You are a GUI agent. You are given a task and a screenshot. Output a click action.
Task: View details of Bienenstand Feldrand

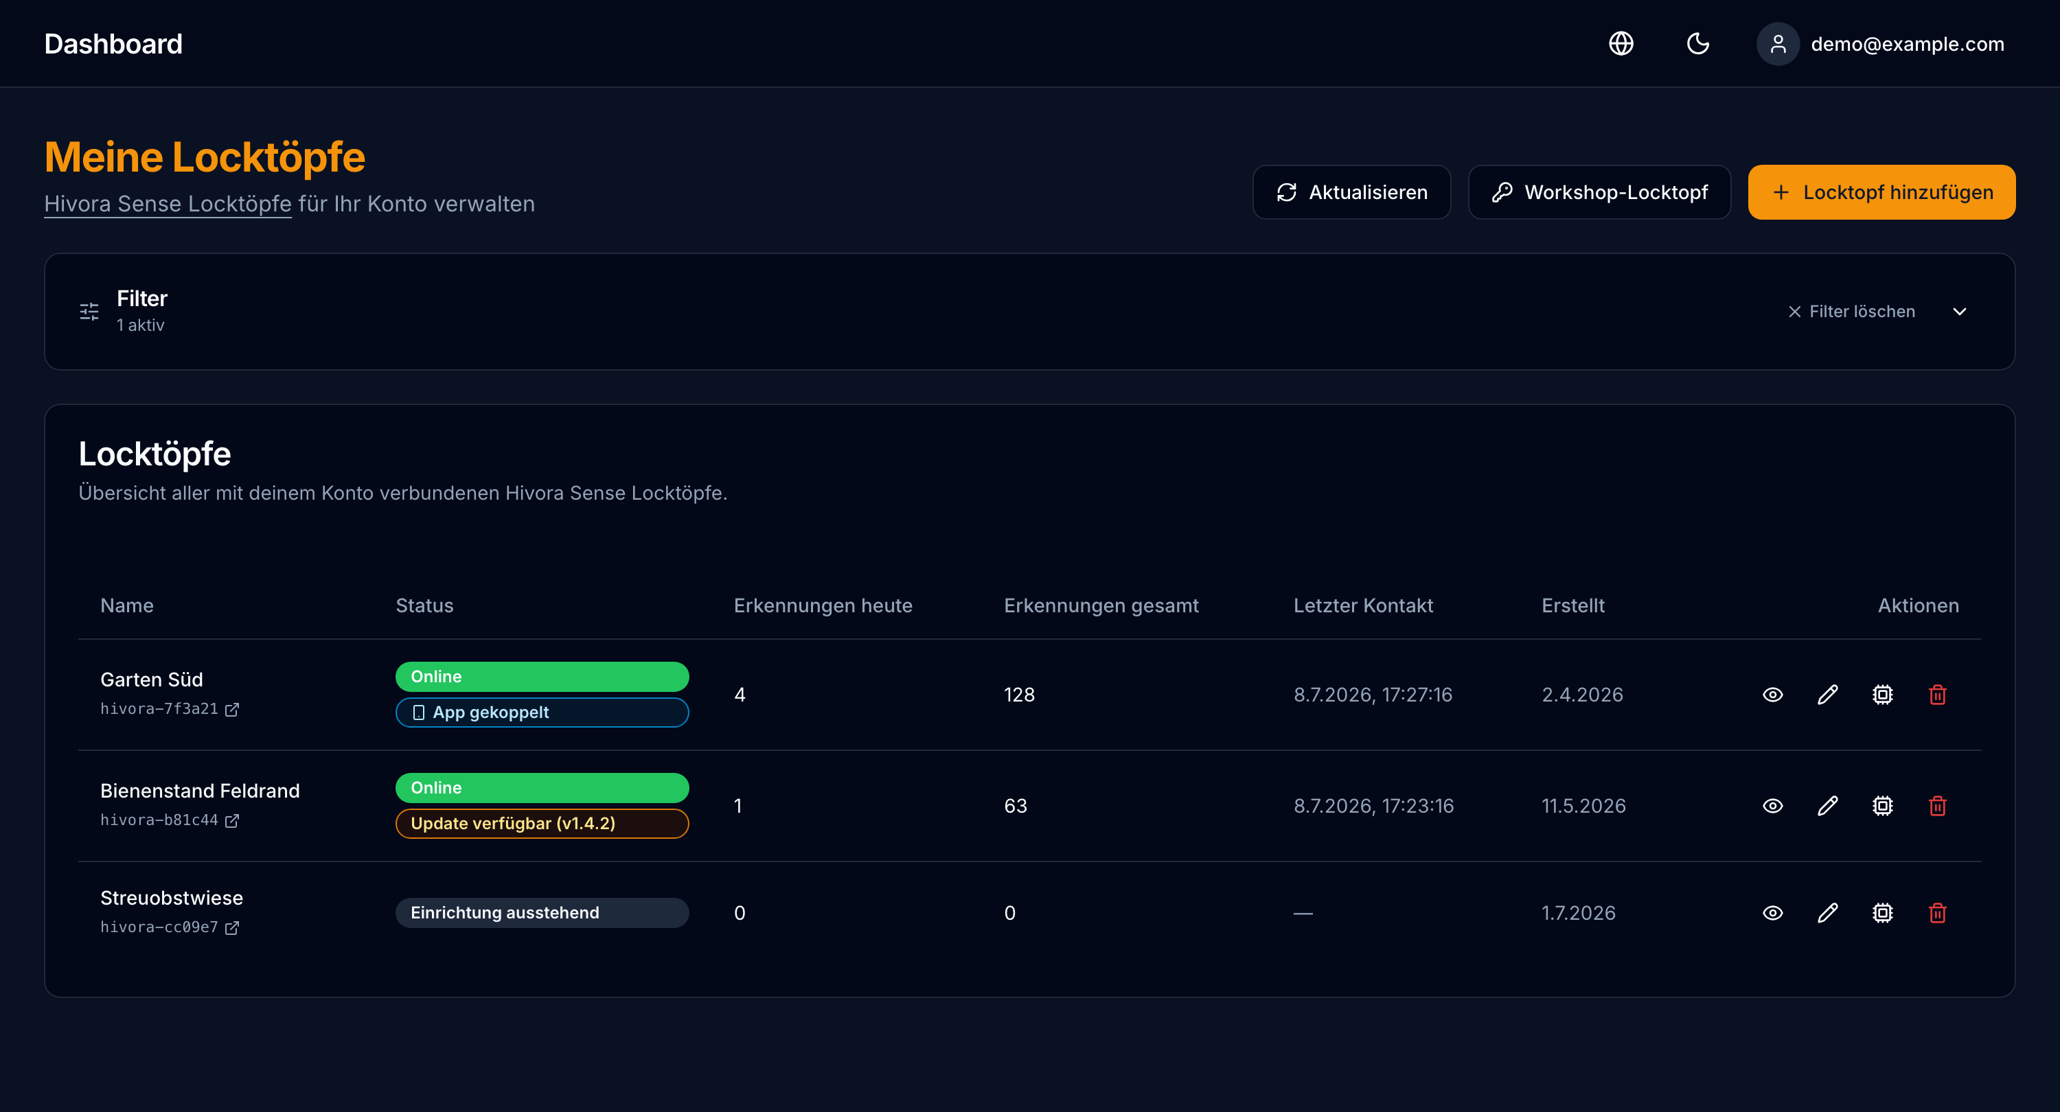[x=1772, y=806]
